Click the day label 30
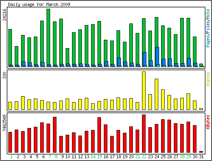212x161 pixels. pyautogui.click(x=195, y=157)
